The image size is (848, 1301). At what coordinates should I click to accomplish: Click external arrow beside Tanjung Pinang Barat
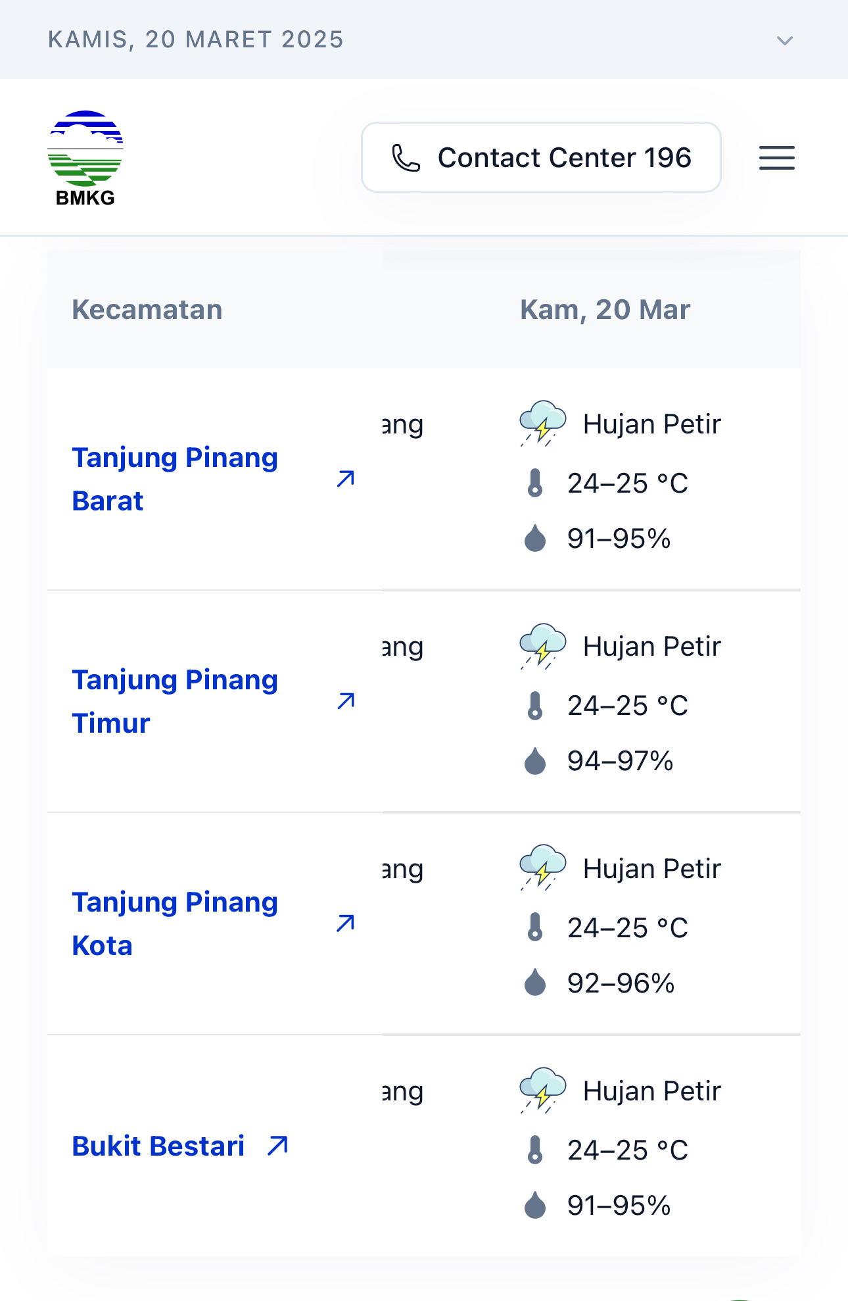click(346, 479)
